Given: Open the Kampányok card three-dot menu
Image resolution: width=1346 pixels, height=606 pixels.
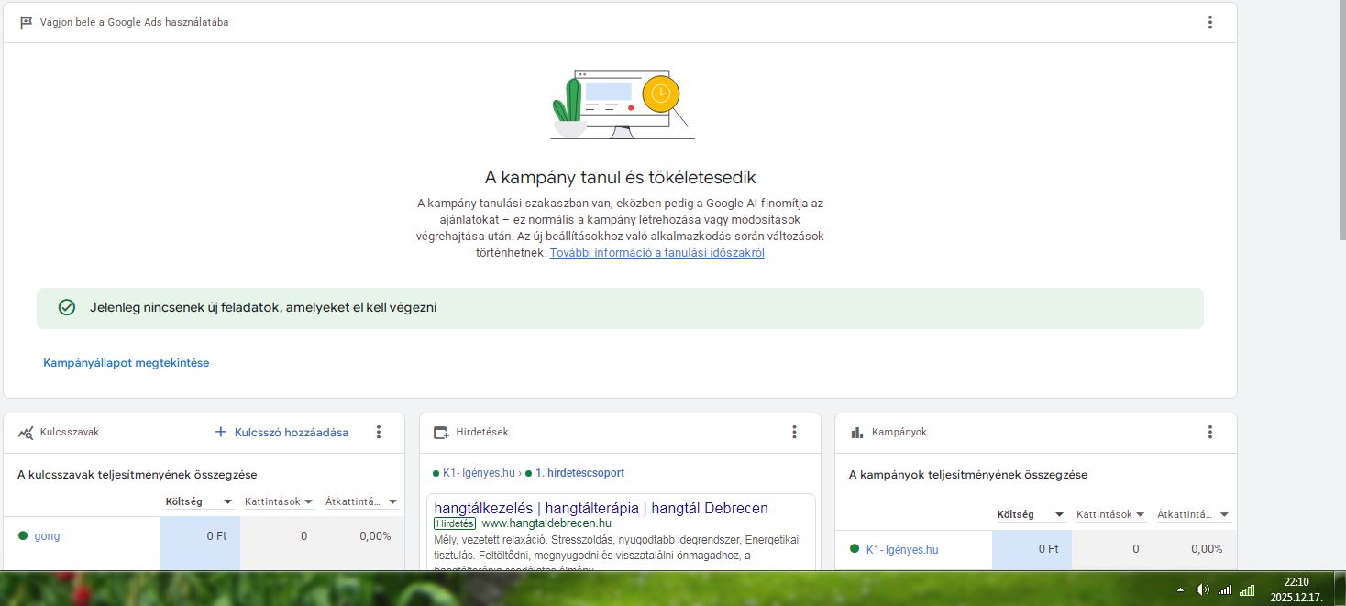Looking at the screenshot, I should point(1210,432).
